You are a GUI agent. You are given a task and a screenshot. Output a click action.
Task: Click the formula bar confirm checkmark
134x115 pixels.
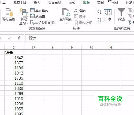(x=10, y=38)
